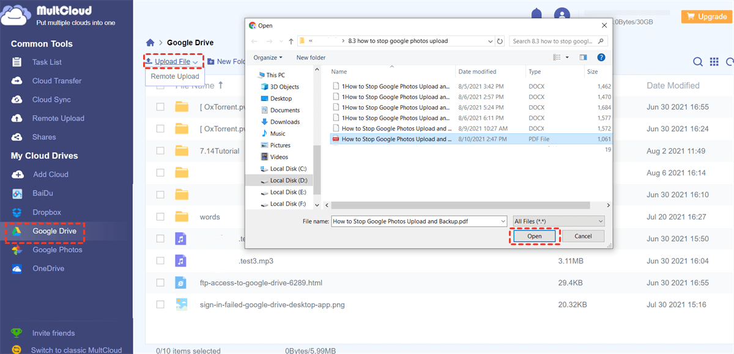Image resolution: width=734 pixels, height=354 pixels.
Task: Select checkbox for ftp-access-to-google-drive-6289.html
Action: coord(160,283)
